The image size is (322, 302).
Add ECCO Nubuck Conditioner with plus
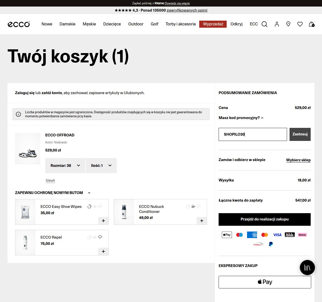pos(202,221)
